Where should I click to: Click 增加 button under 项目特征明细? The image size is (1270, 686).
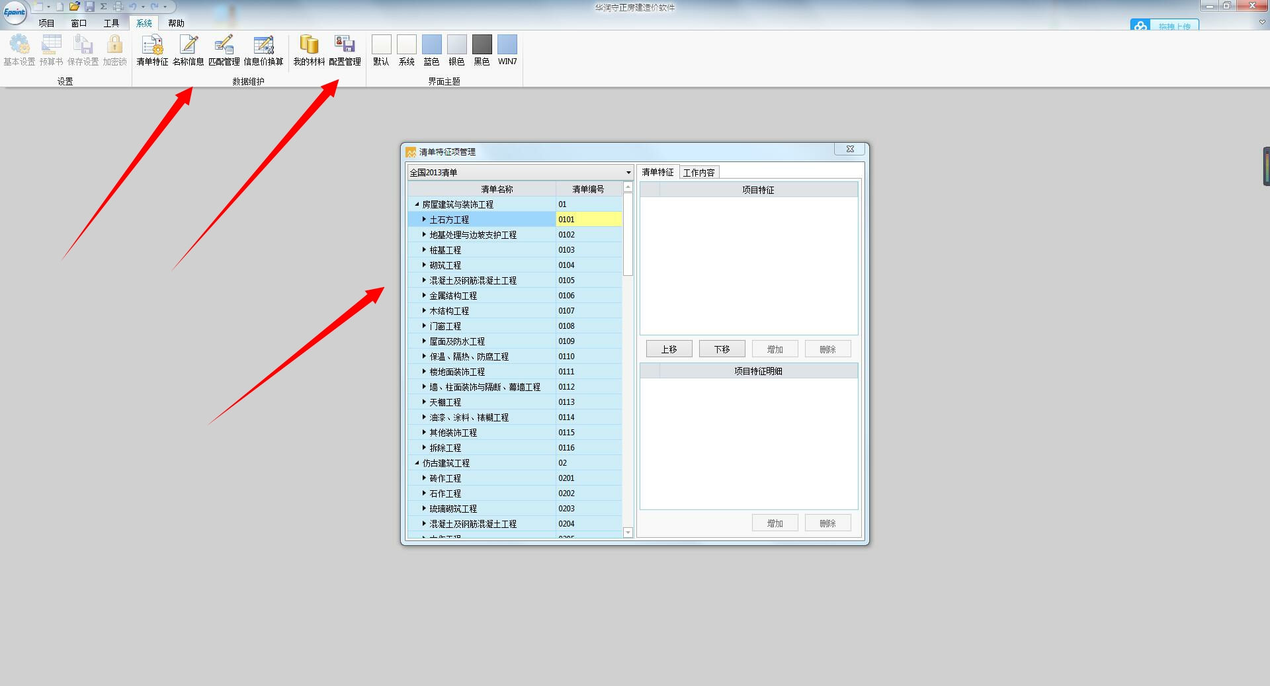[x=775, y=523]
